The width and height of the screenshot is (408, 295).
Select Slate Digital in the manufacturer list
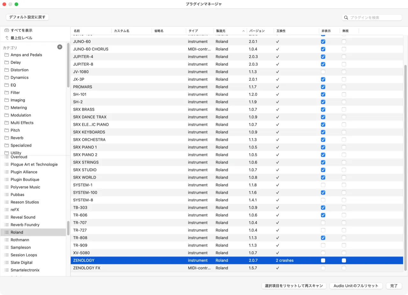coord(21,262)
